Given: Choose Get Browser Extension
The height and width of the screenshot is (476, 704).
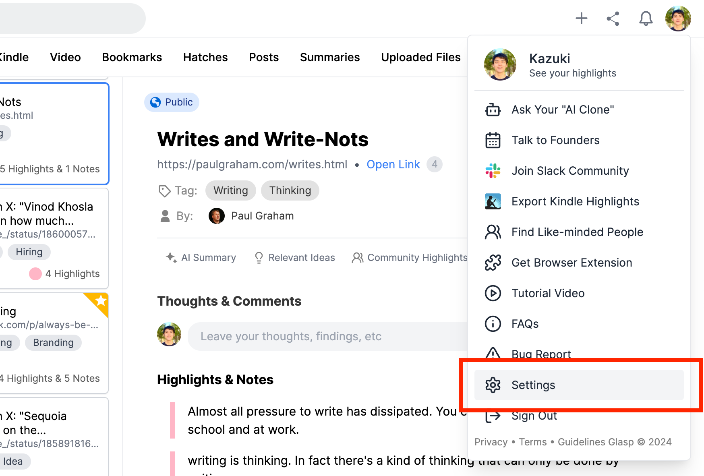Looking at the screenshot, I should click(x=579, y=263).
